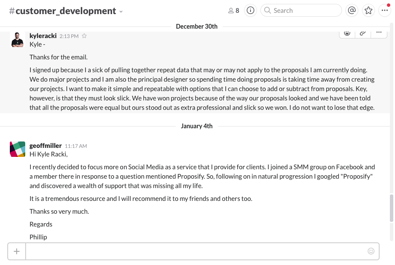Click the plus attach button in the message box
This screenshot has height=265, width=395.
pos(17,251)
